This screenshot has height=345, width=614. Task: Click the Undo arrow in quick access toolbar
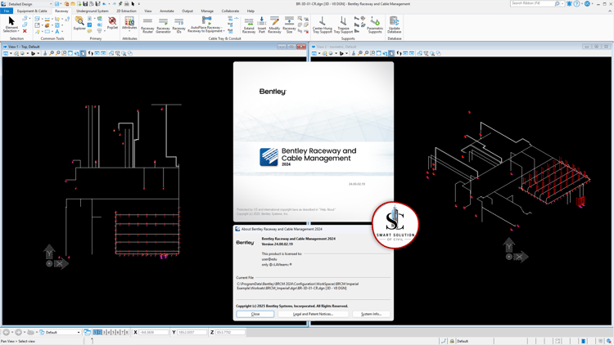coord(104,4)
